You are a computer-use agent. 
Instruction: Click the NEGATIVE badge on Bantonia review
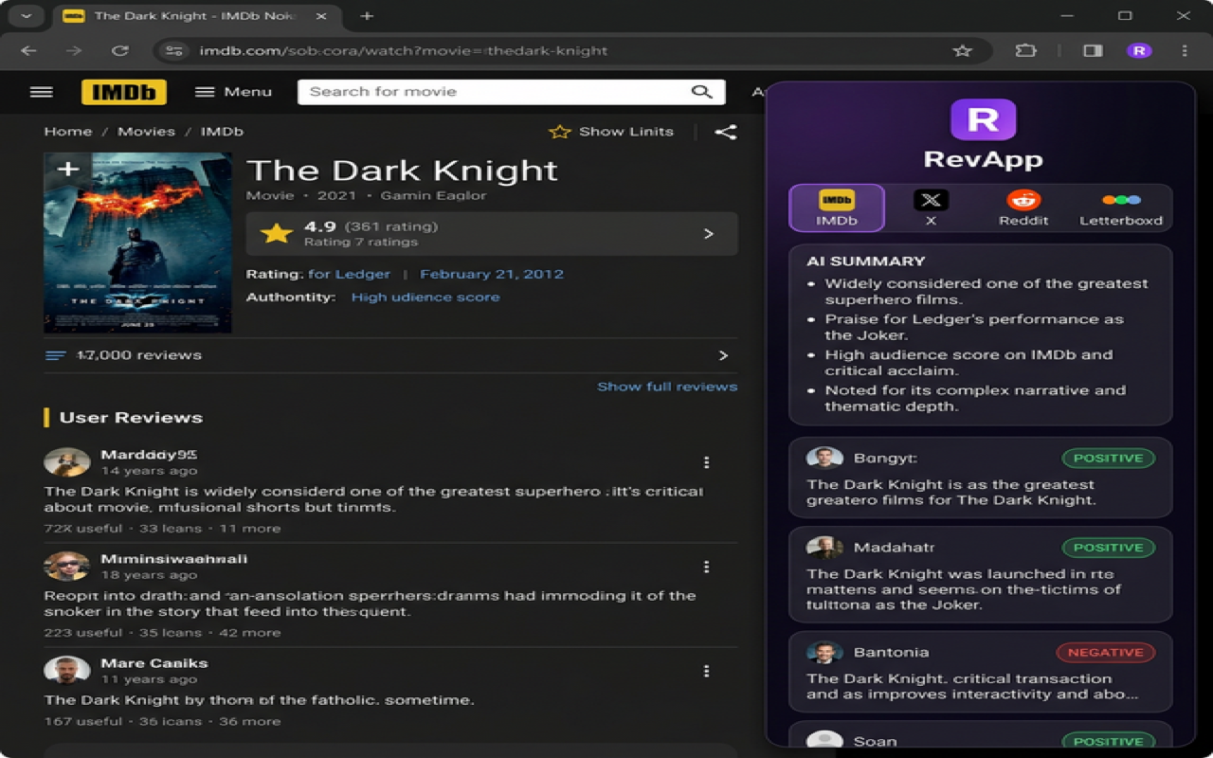tap(1105, 652)
